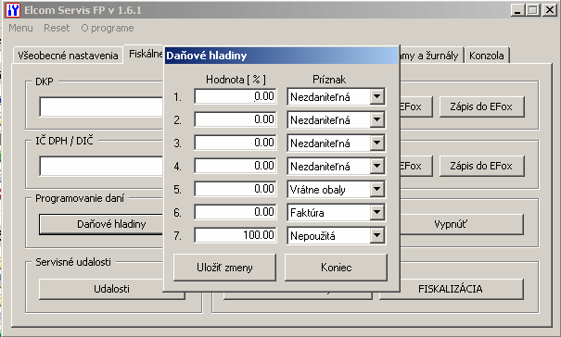This screenshot has width=561, height=337.
Task: Save changes with Uložiť zmeny button
Action: pyautogui.click(x=224, y=268)
